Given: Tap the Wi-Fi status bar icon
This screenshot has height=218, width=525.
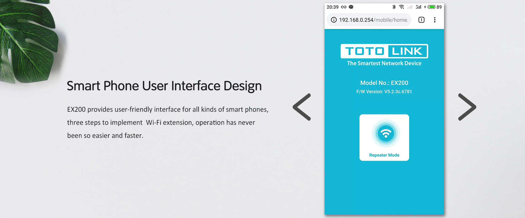Looking at the screenshot, I should point(401,7).
